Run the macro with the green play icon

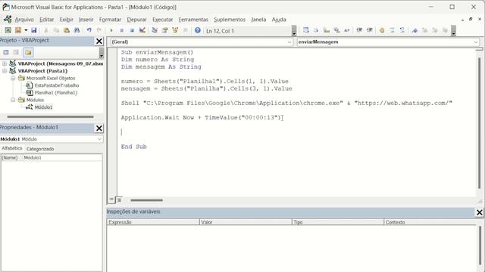[x=111, y=30]
